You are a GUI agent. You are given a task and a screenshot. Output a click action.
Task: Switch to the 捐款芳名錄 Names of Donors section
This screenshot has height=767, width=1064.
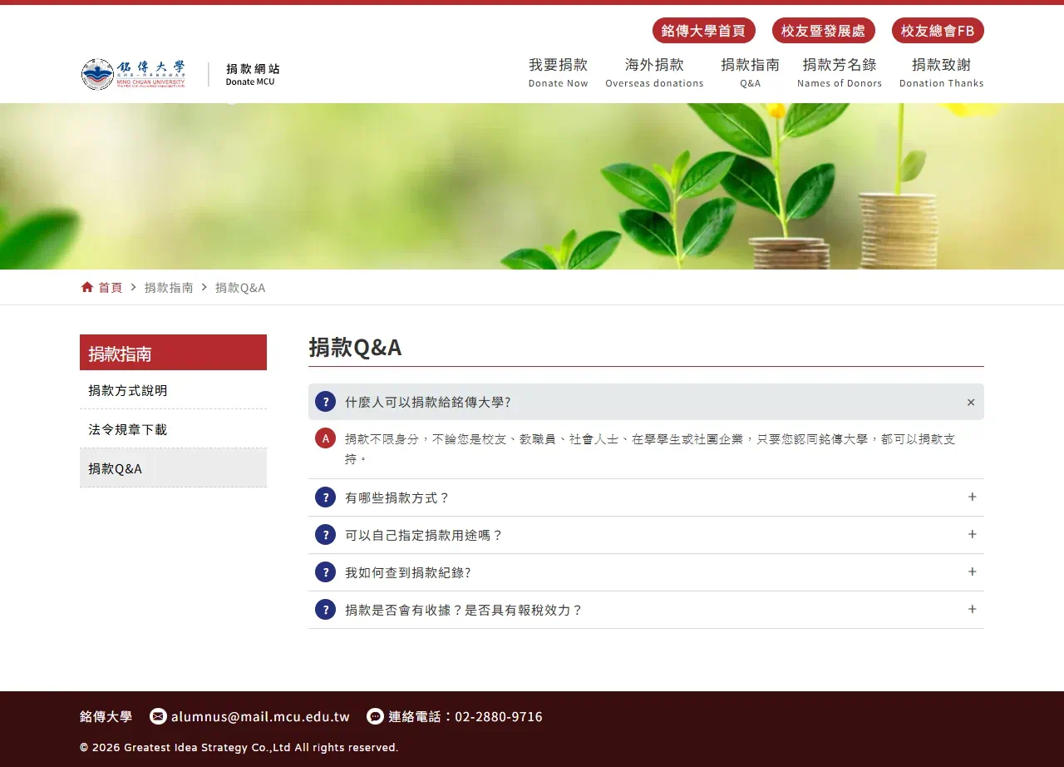[840, 73]
